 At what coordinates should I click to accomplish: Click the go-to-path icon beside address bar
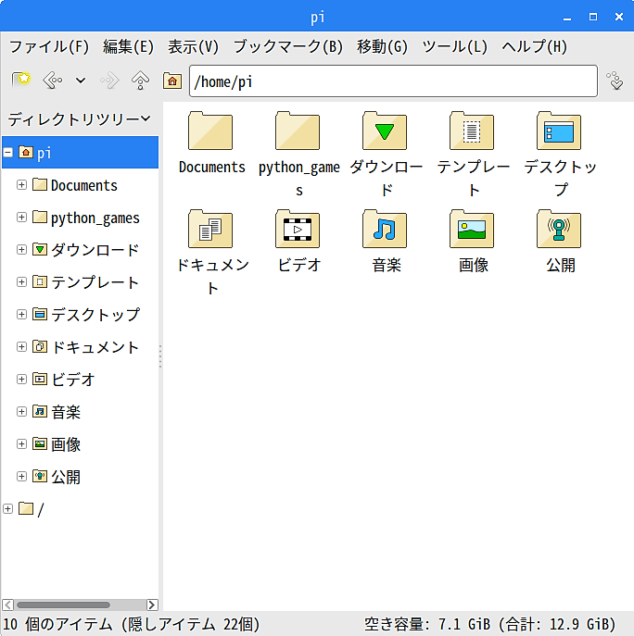[x=615, y=81]
